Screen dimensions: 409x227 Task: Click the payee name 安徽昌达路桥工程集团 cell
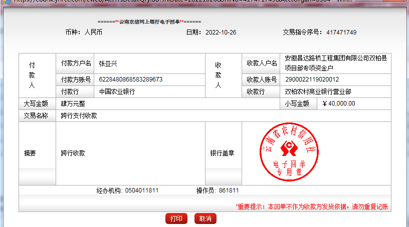pos(335,63)
